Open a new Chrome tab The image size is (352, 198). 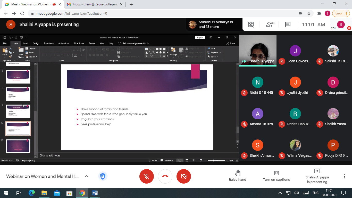pos(131,4)
